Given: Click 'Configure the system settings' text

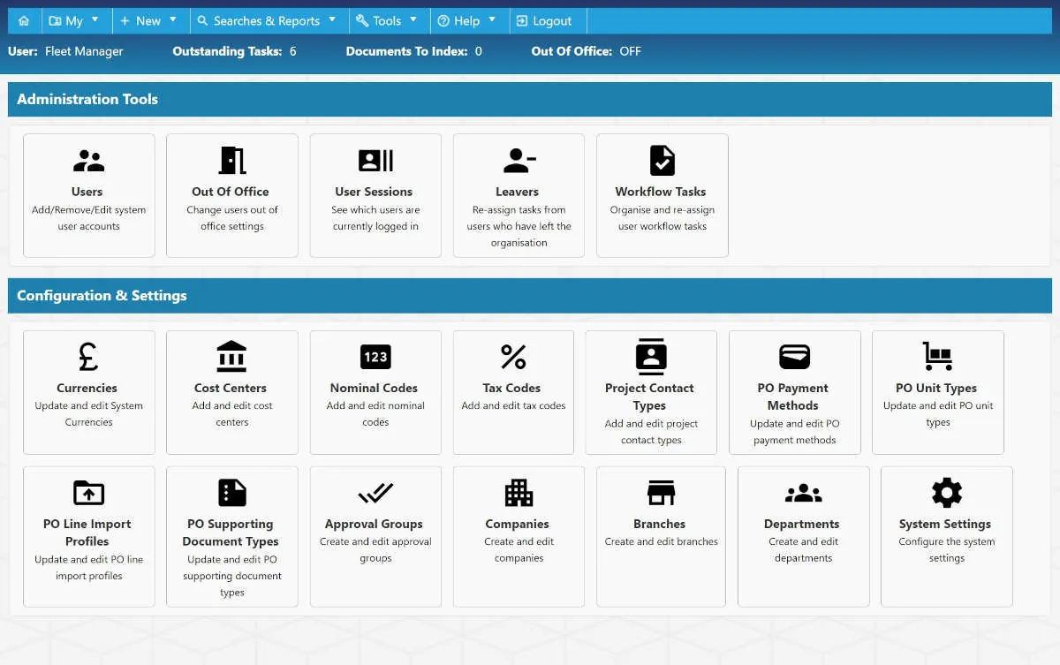Looking at the screenshot, I should pos(947,550).
